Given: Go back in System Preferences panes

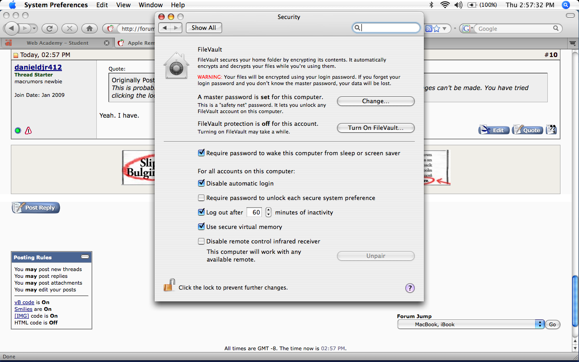Looking at the screenshot, I should click(x=165, y=28).
